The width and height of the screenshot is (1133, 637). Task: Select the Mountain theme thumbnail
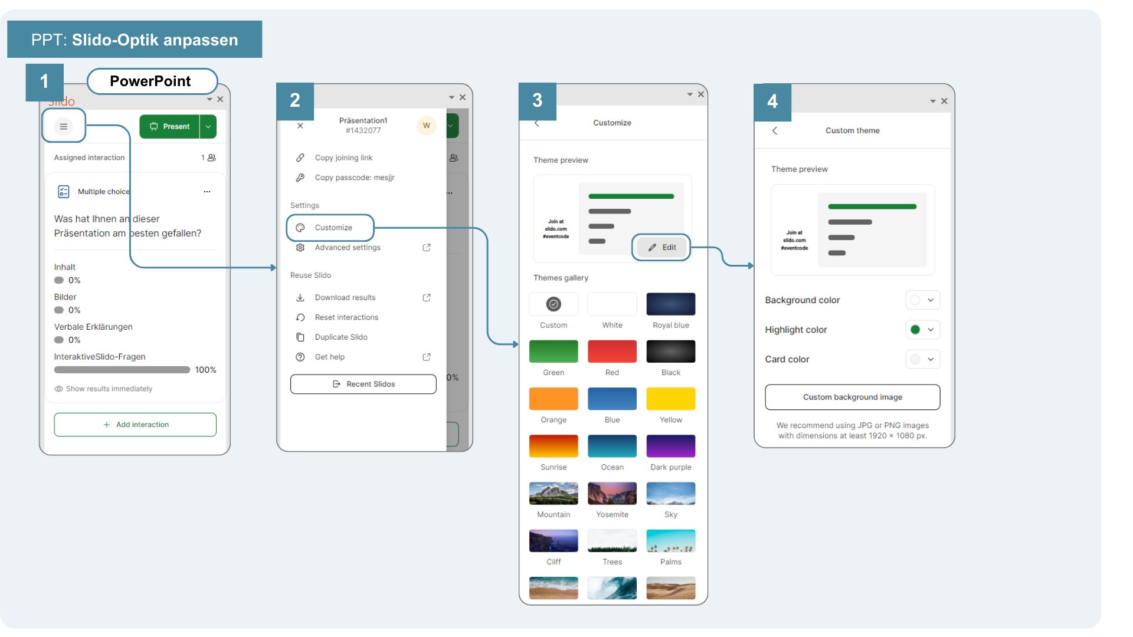[554, 494]
